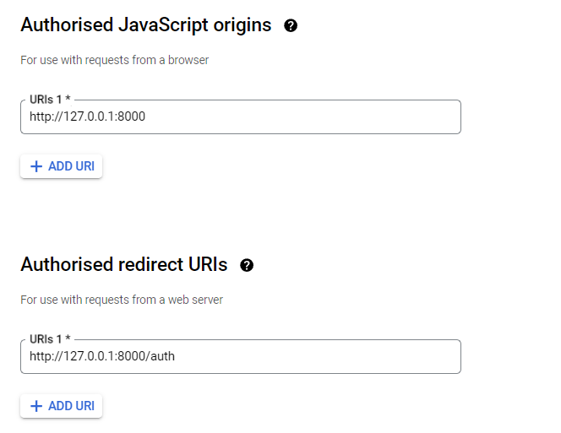Click plus icon under redirect URIs

click(36, 406)
